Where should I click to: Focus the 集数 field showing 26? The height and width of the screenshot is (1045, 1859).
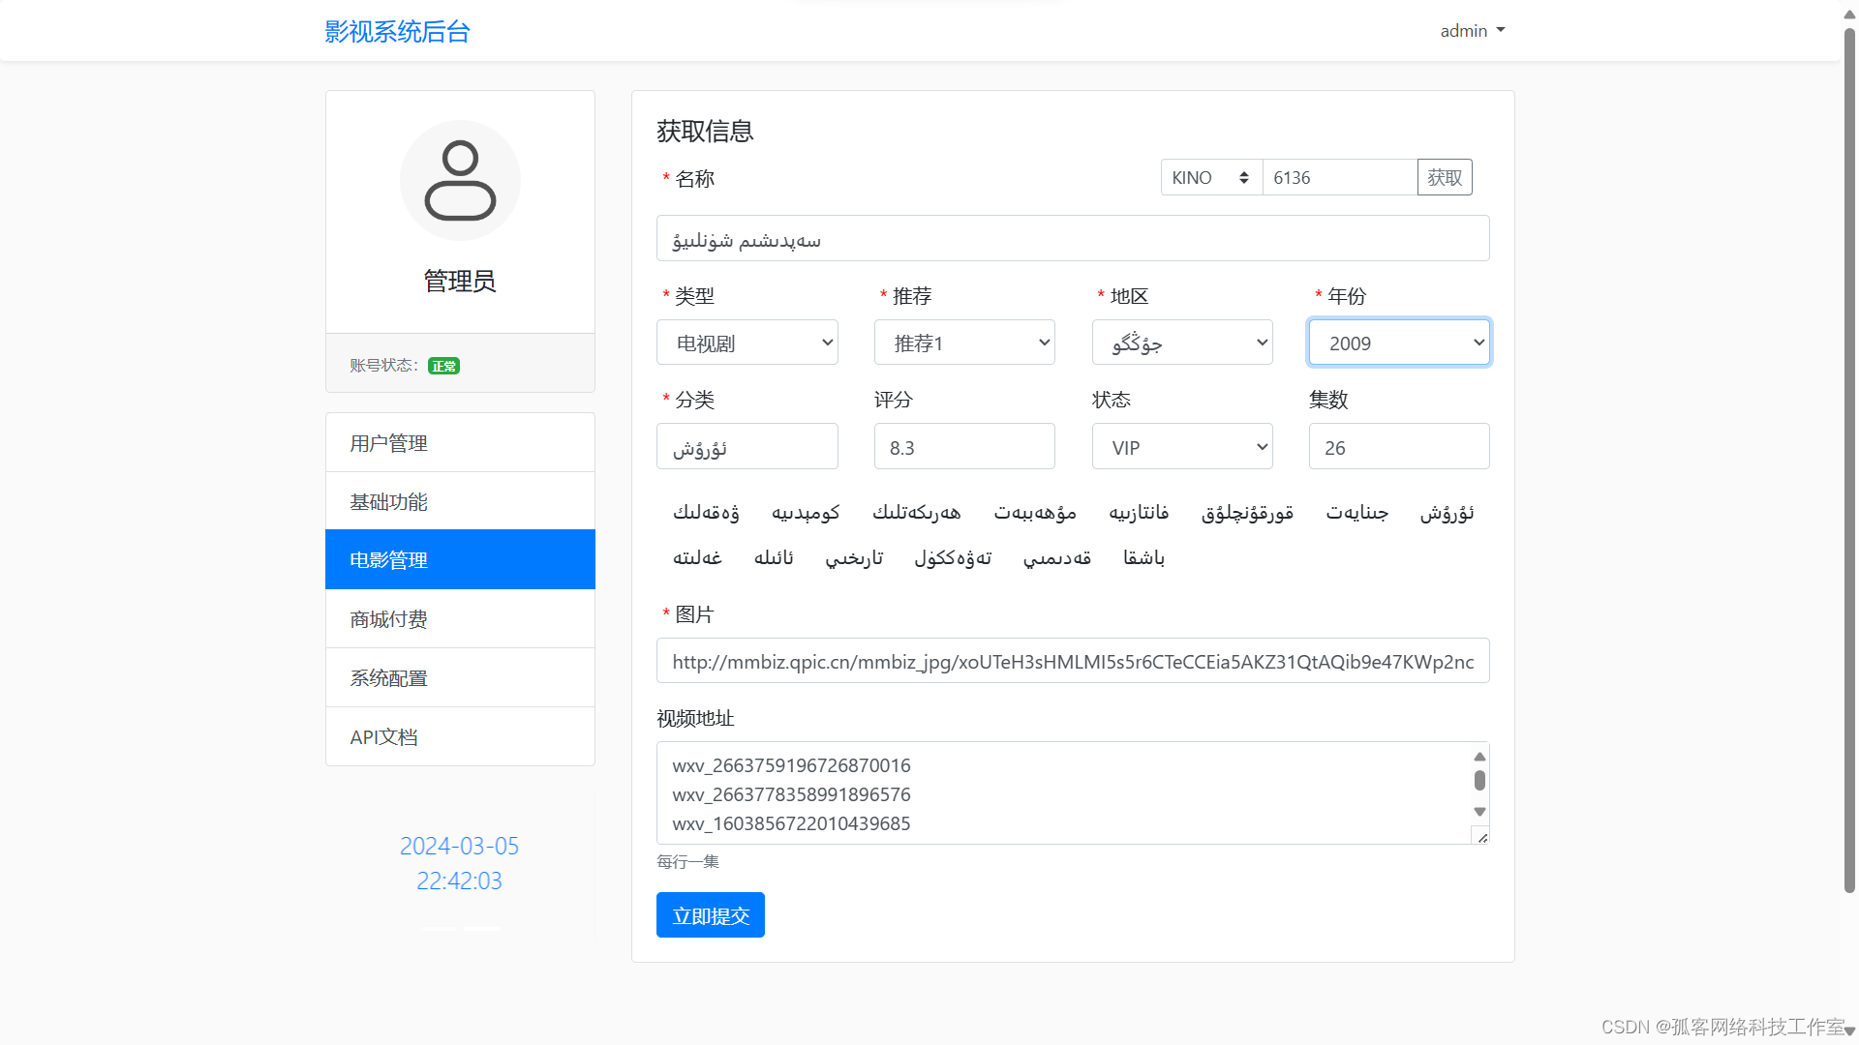(x=1399, y=447)
